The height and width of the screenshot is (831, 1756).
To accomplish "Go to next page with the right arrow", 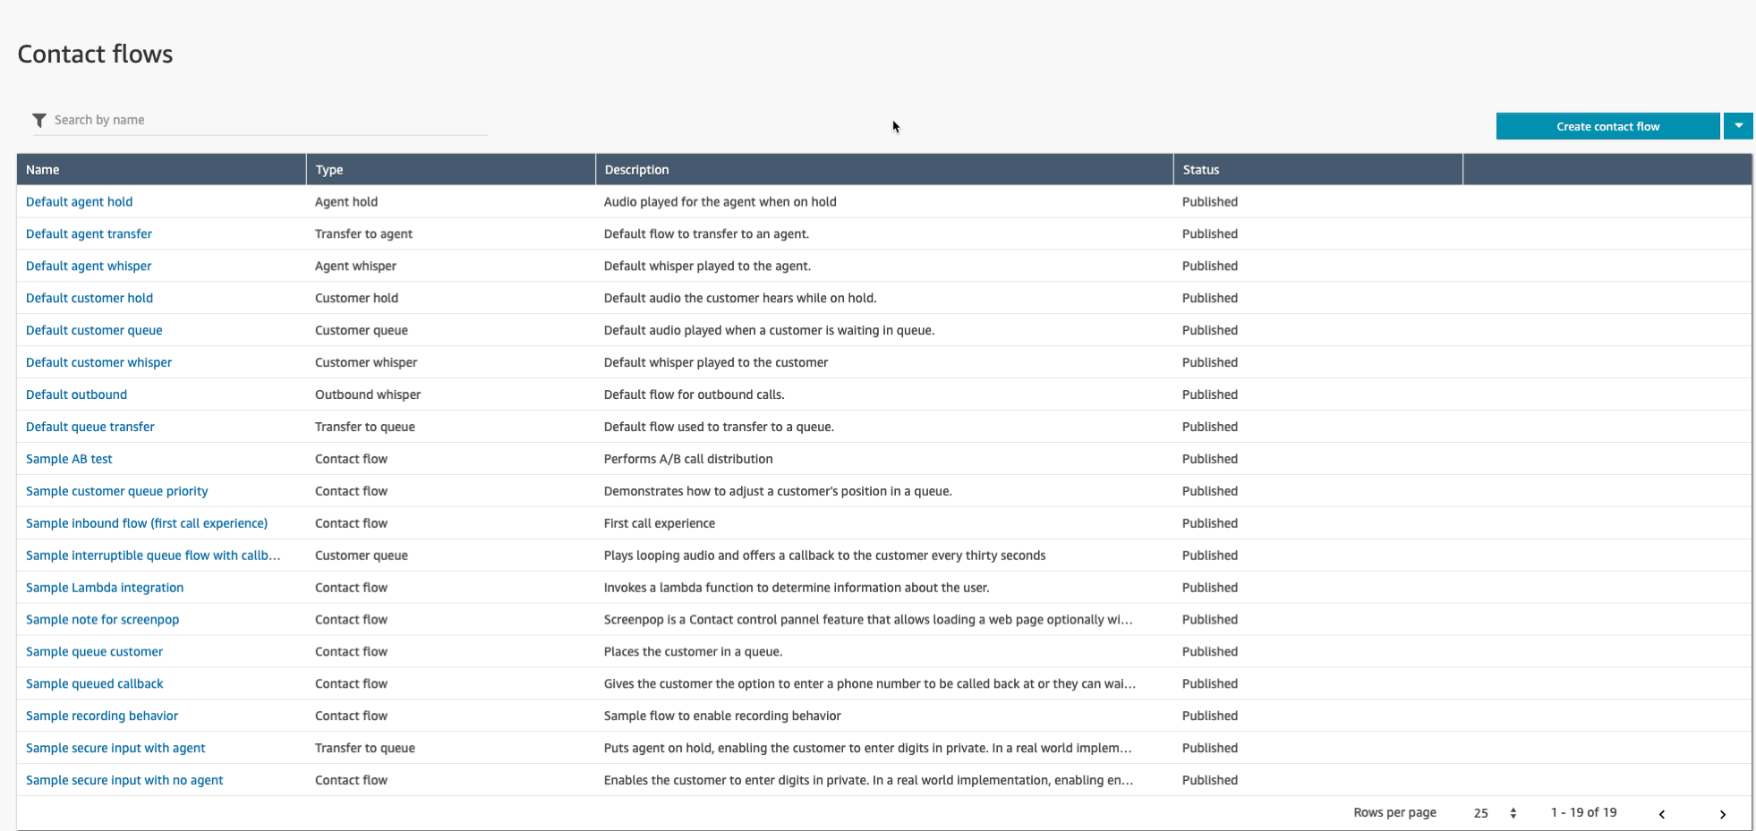I will pyautogui.click(x=1722, y=814).
